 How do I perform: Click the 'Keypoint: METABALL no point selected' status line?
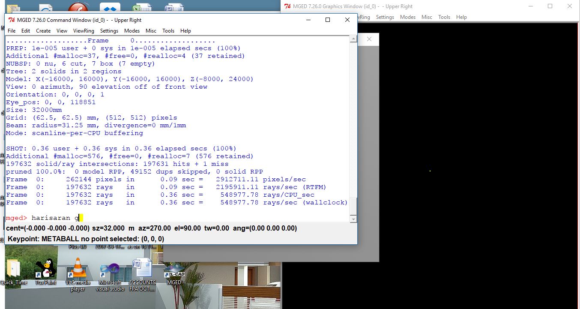point(86,239)
